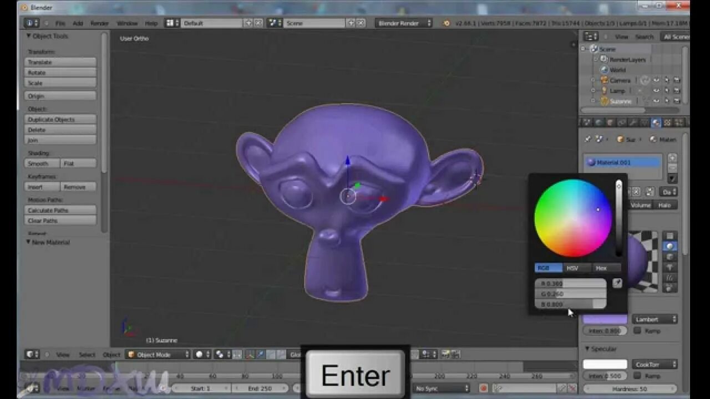Click the Rotate button

pos(60,73)
